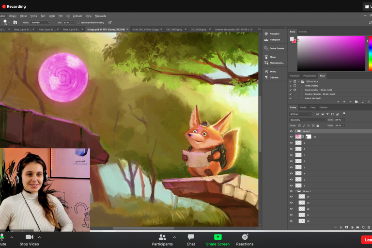The height and width of the screenshot is (248, 372).
Task: Toggle the sample all layers checkbox
Action: (79, 22)
